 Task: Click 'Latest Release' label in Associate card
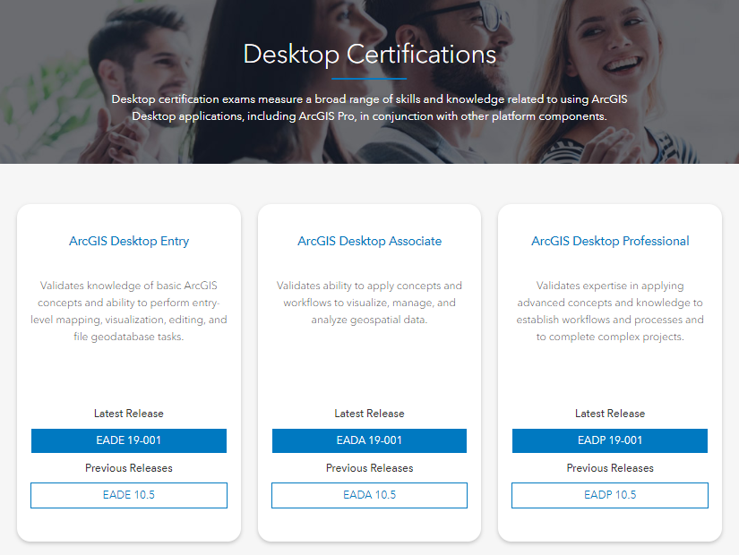click(x=369, y=414)
